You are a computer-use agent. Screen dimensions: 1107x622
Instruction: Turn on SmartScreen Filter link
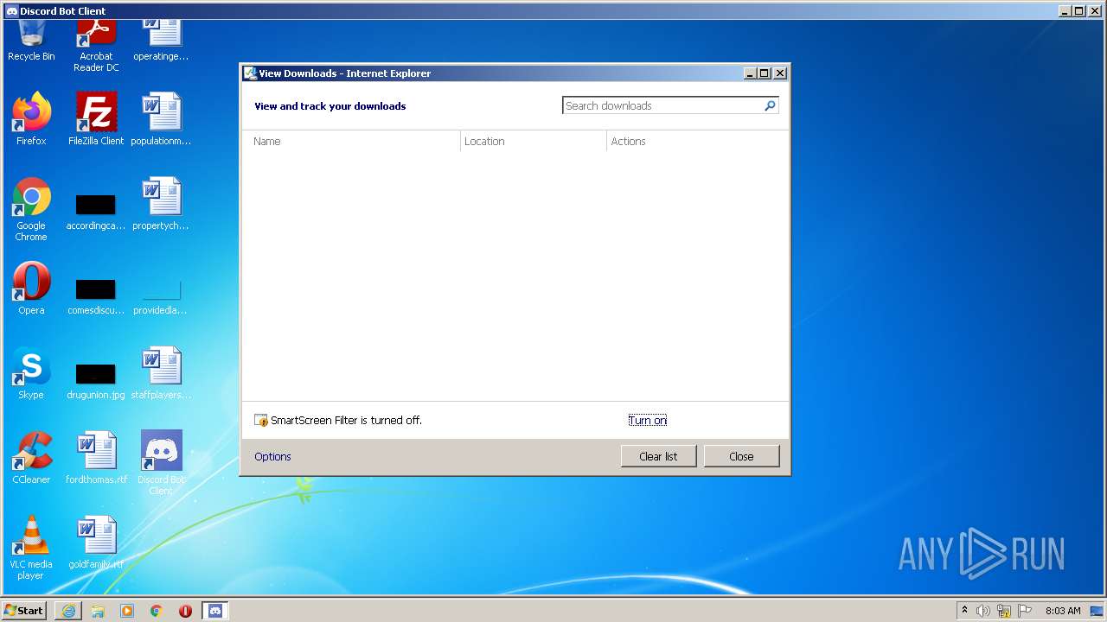coord(648,421)
